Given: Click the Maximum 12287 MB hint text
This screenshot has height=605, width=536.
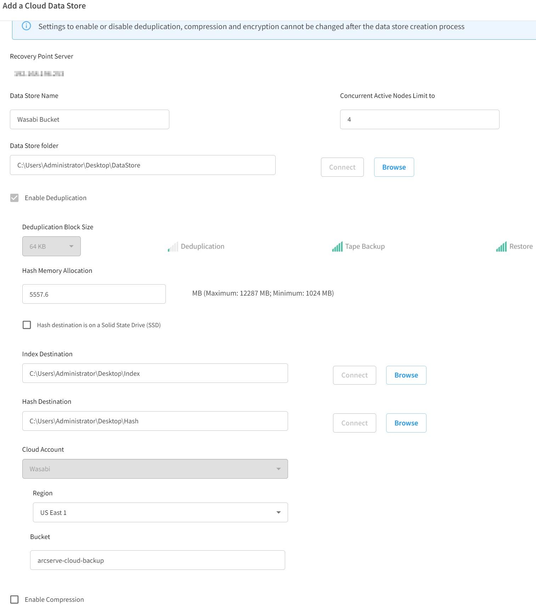Looking at the screenshot, I should pyautogui.click(x=263, y=293).
